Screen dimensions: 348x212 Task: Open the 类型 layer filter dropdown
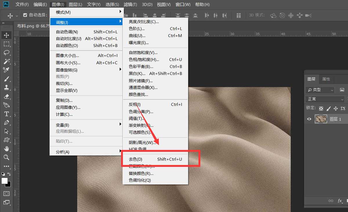[320, 90]
